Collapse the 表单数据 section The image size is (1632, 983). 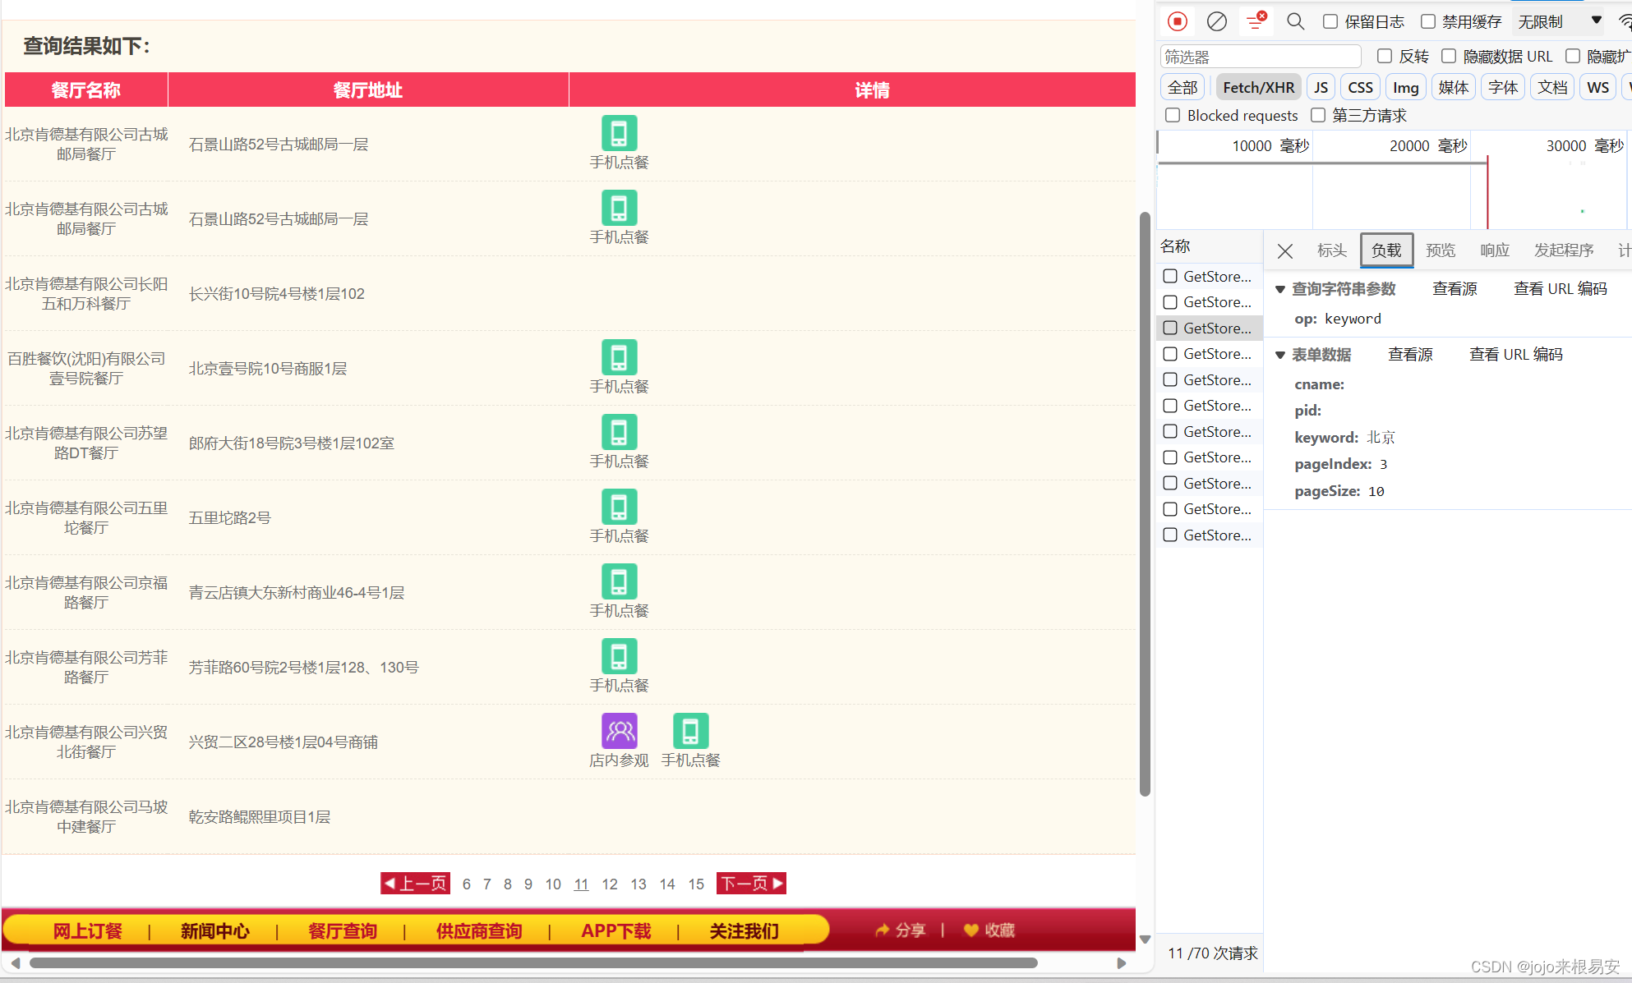tap(1279, 355)
